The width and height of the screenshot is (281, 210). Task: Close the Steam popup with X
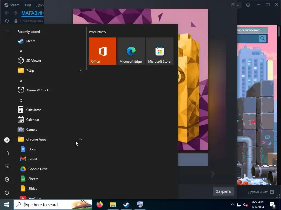click(233, 4)
